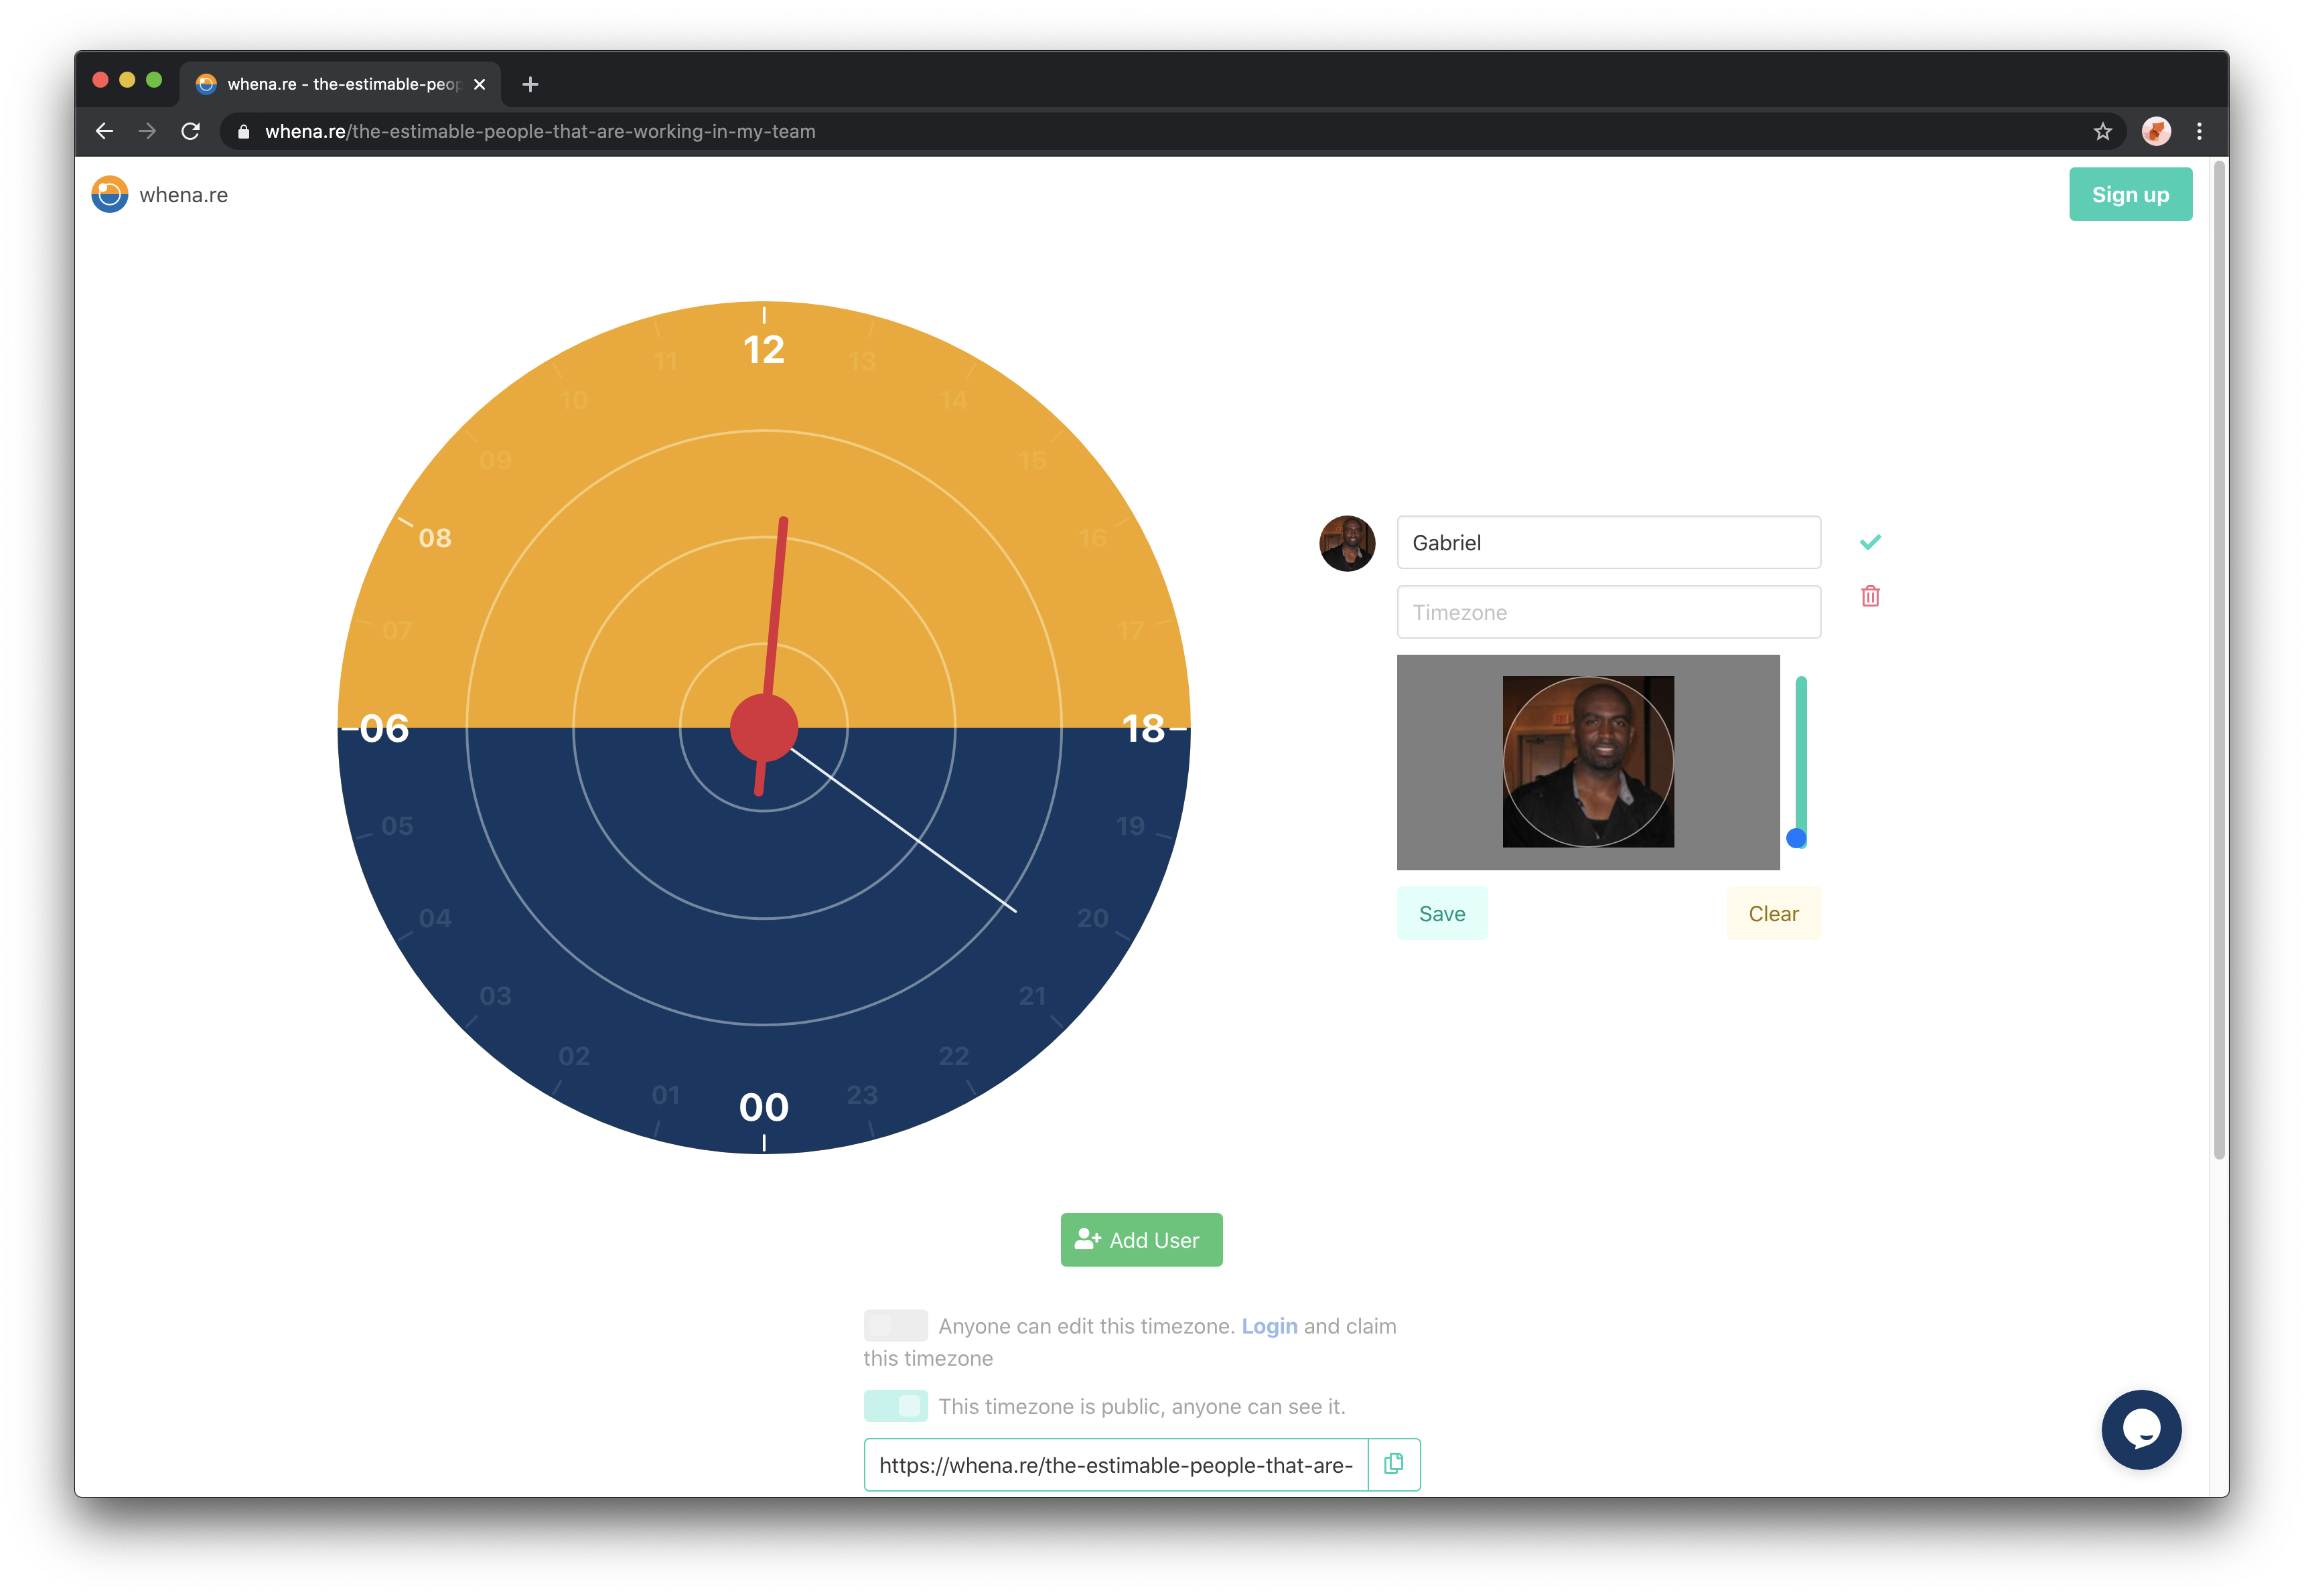
Task: Toggle 'Anyone can edit this timezone' switch
Action: 895,1325
